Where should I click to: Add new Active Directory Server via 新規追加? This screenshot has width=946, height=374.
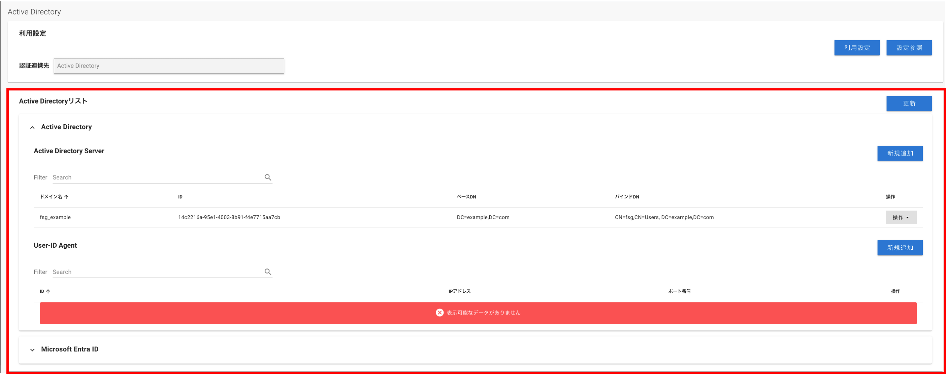pos(900,153)
